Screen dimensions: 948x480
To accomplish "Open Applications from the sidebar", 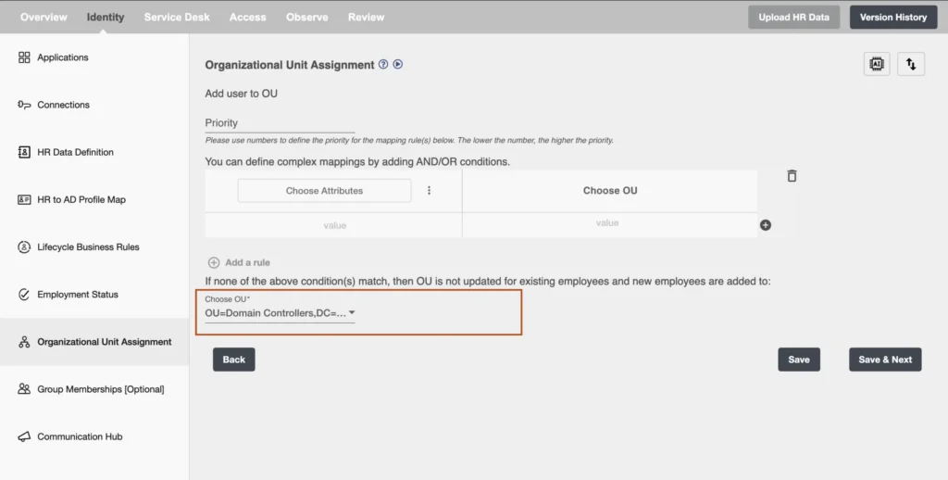I will click(x=62, y=57).
